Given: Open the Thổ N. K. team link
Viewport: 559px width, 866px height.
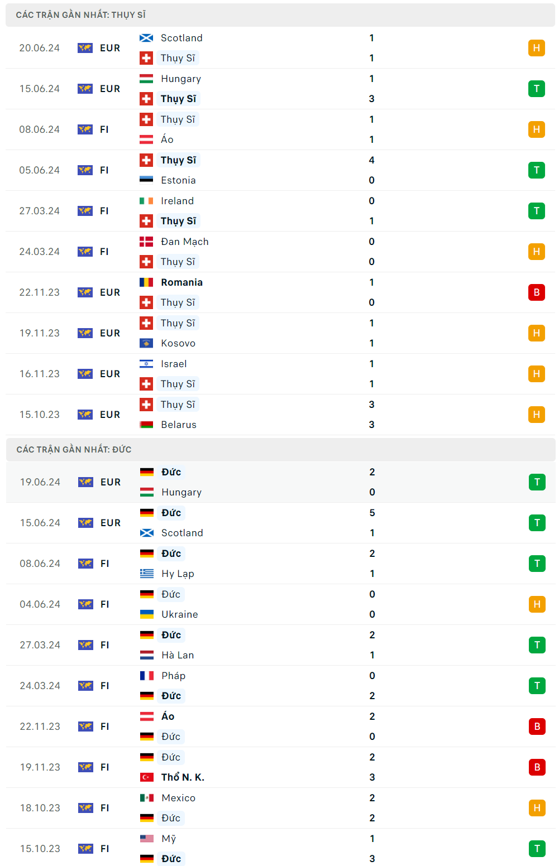Looking at the screenshot, I should tap(183, 777).
